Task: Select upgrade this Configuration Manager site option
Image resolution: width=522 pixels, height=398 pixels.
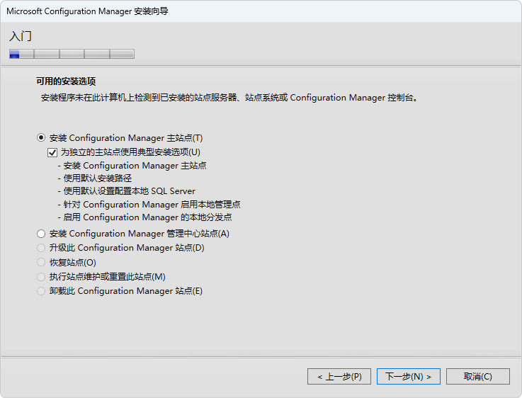Action: coord(41,248)
